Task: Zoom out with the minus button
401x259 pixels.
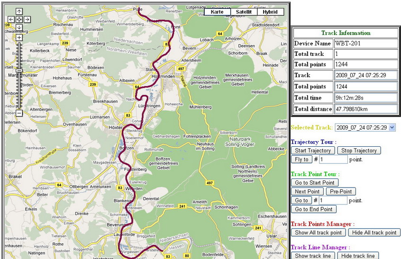Action: 19,113
